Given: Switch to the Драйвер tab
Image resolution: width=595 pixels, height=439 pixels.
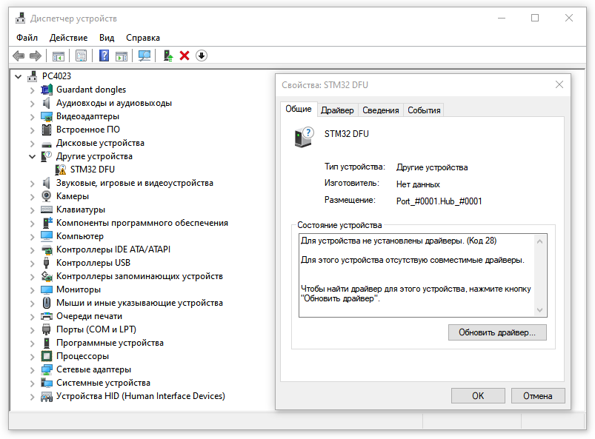Looking at the screenshot, I should click(x=337, y=110).
